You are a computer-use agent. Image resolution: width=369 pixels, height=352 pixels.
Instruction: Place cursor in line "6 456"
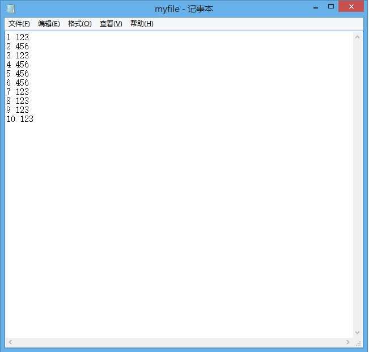(x=18, y=83)
